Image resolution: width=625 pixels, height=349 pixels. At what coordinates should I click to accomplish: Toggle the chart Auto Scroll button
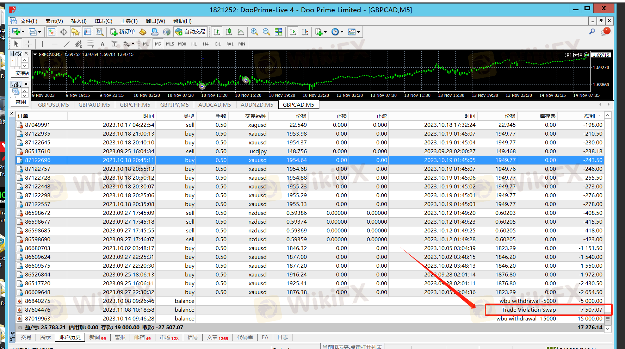[293, 32]
